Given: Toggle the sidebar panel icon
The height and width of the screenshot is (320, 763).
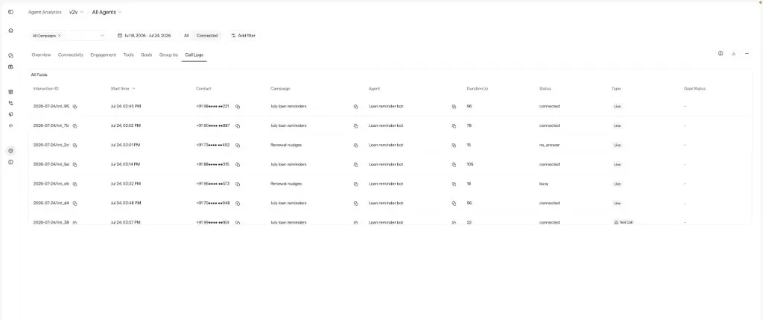Looking at the screenshot, I should coord(10,12).
